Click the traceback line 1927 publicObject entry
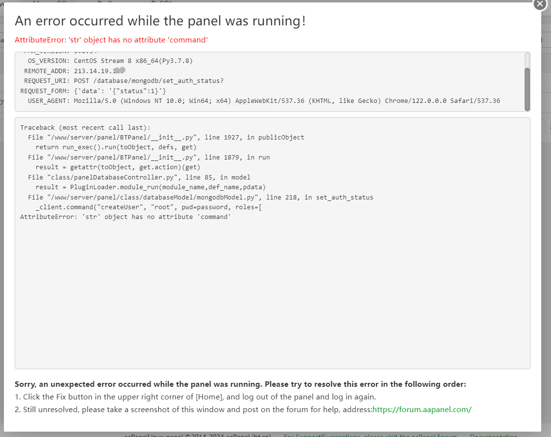The image size is (551, 437). coord(166,138)
